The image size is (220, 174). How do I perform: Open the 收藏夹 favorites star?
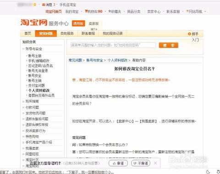[x=115, y=11]
